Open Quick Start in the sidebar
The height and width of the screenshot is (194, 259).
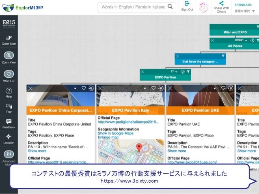(9, 40)
